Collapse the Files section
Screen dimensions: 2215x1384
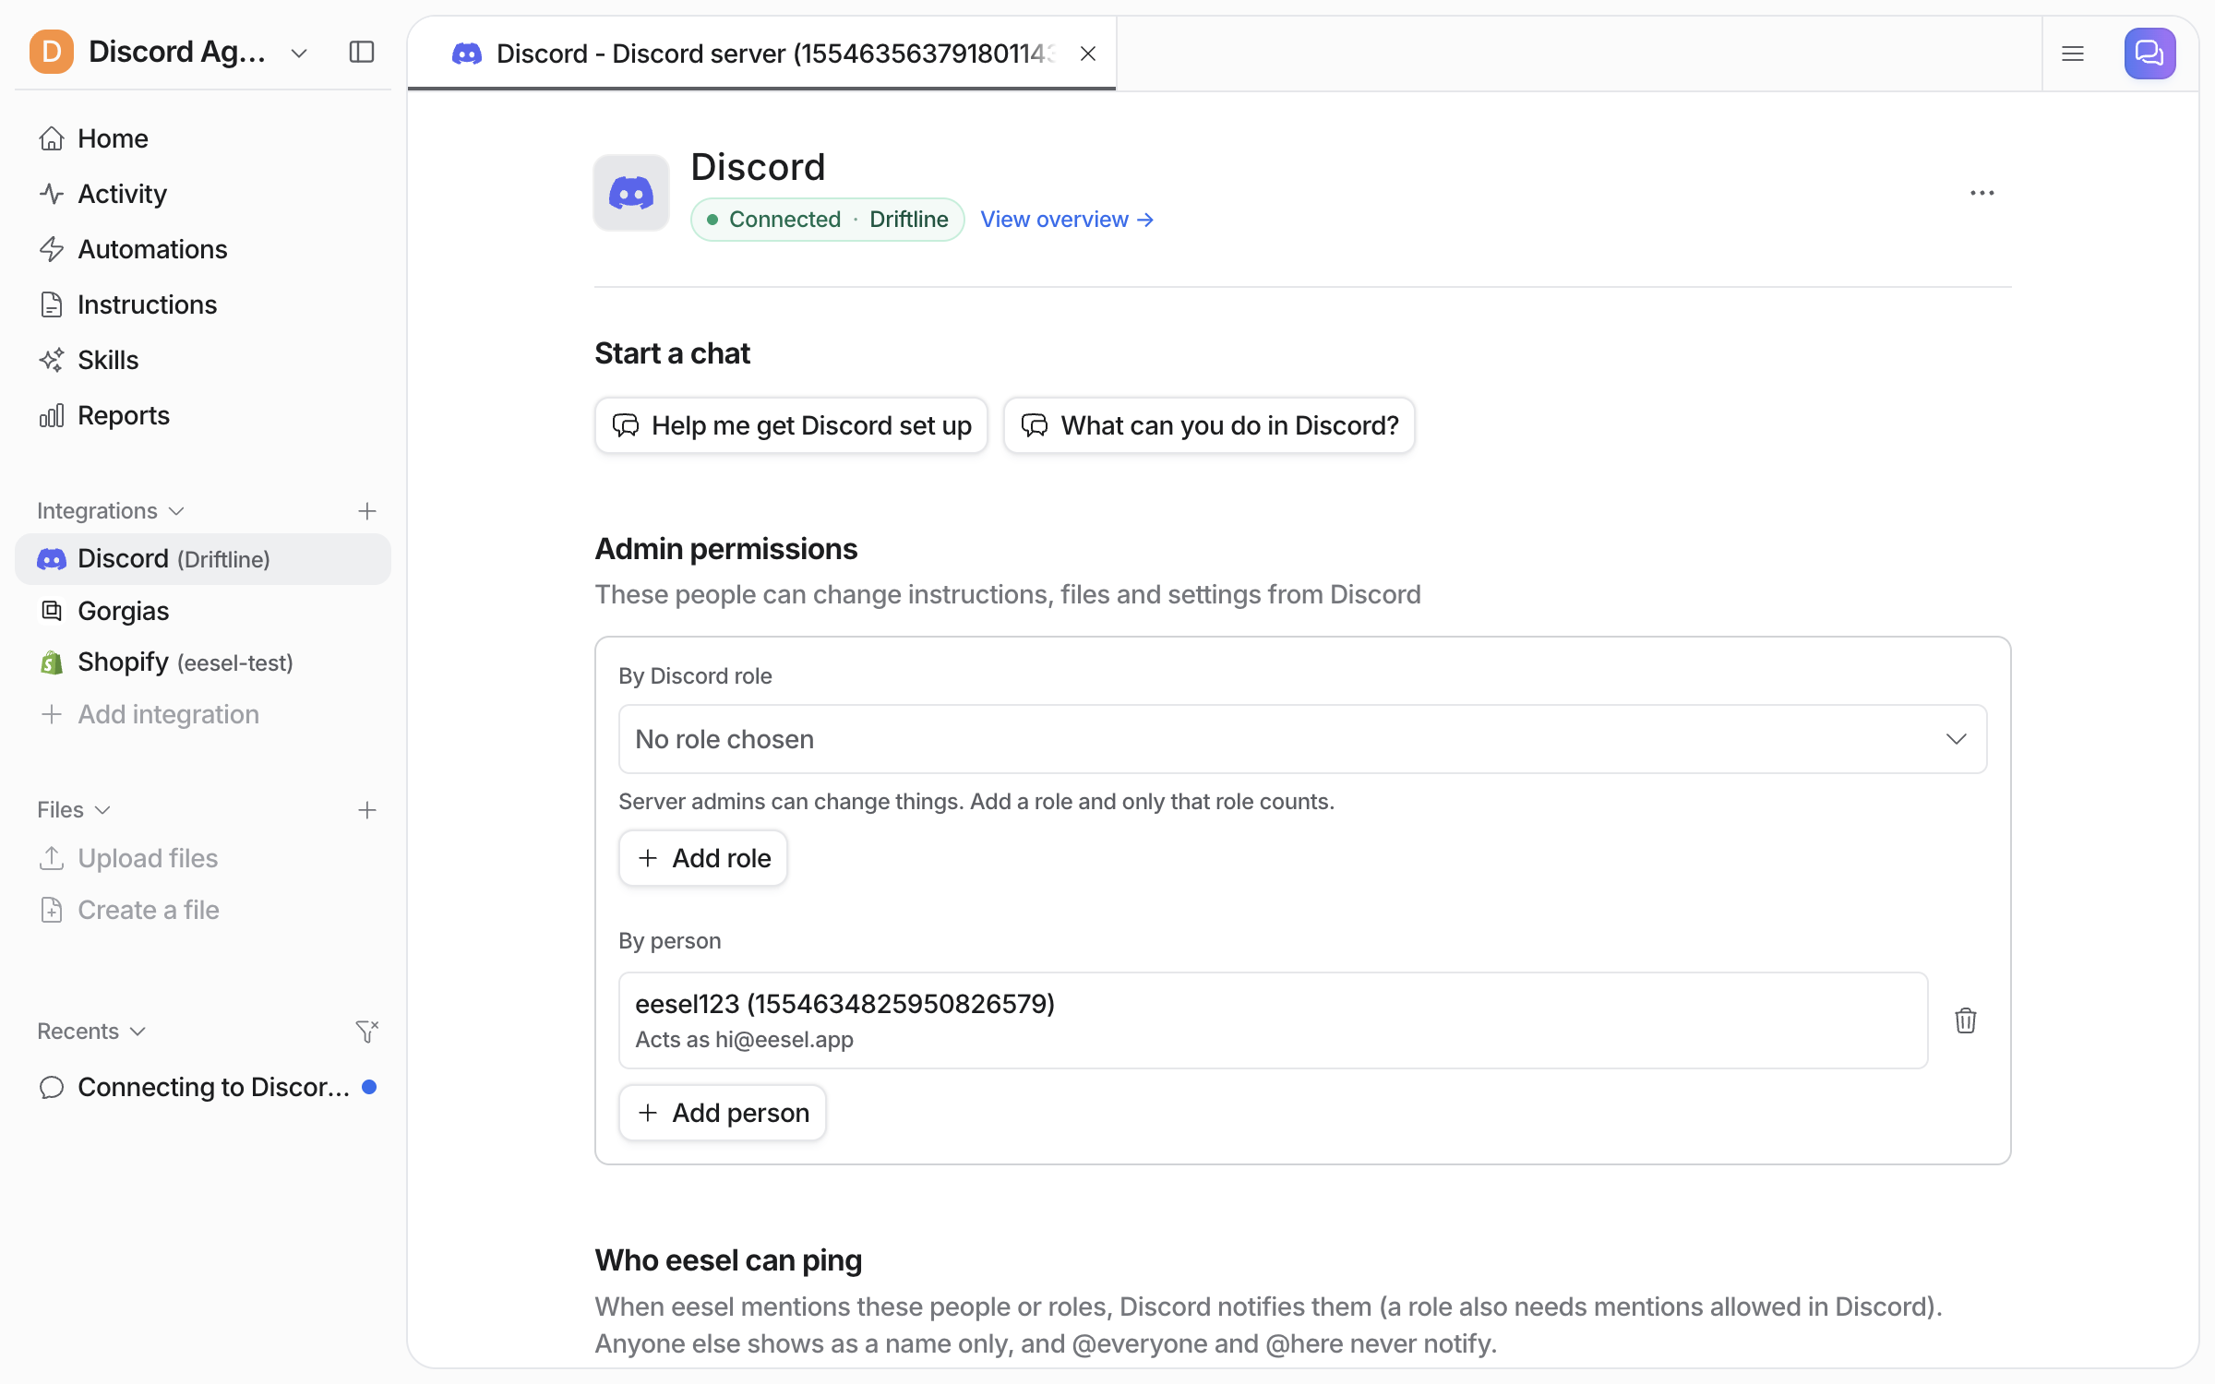point(74,810)
